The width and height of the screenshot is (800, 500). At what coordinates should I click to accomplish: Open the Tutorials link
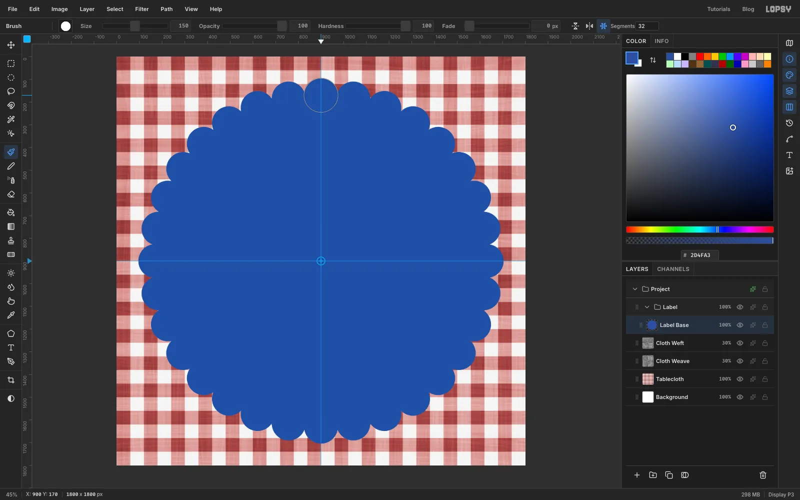pyautogui.click(x=718, y=9)
